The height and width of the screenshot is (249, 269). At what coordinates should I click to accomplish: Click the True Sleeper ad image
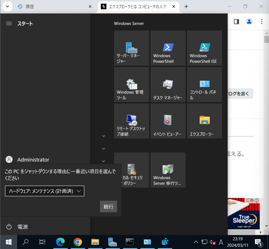[243, 214]
